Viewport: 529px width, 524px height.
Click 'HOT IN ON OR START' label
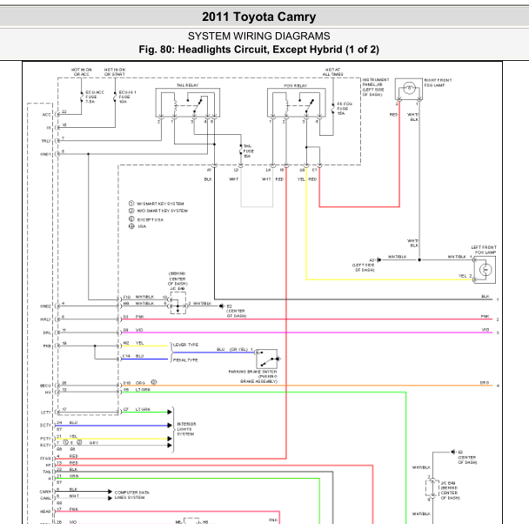pyautogui.click(x=115, y=72)
